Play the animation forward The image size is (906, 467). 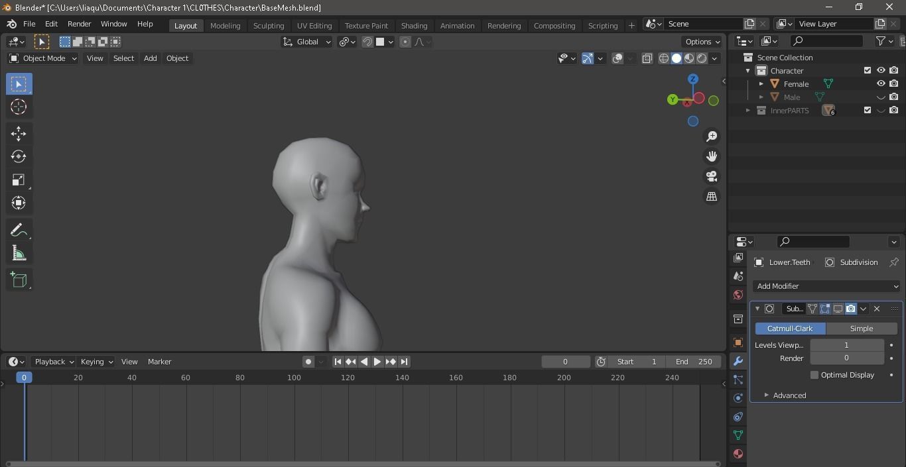(x=377, y=362)
